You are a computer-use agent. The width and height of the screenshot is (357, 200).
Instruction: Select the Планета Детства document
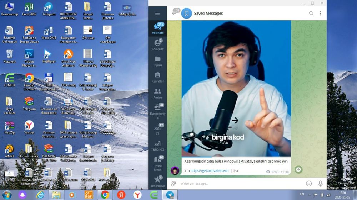click(107, 11)
